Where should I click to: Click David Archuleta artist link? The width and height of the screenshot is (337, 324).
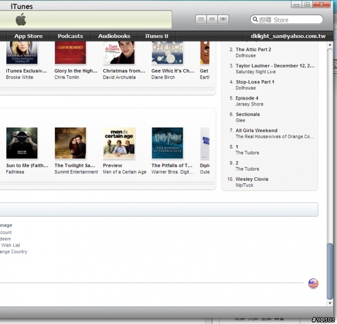click(119, 77)
